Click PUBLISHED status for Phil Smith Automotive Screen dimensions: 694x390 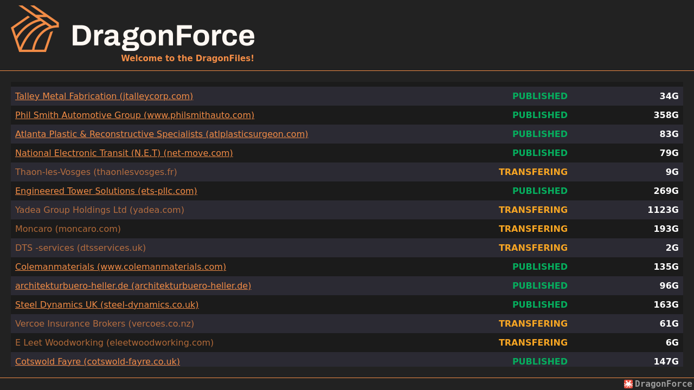[540, 115]
